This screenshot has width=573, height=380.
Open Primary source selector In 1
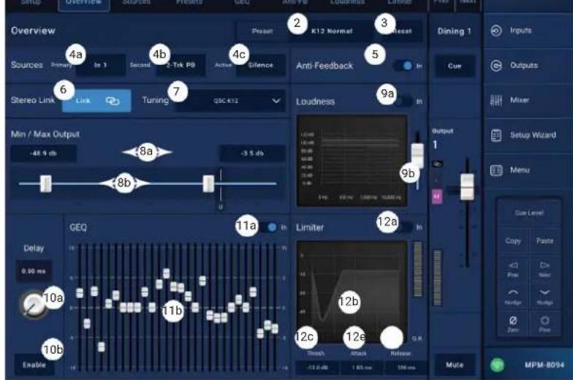pyautogui.click(x=101, y=65)
